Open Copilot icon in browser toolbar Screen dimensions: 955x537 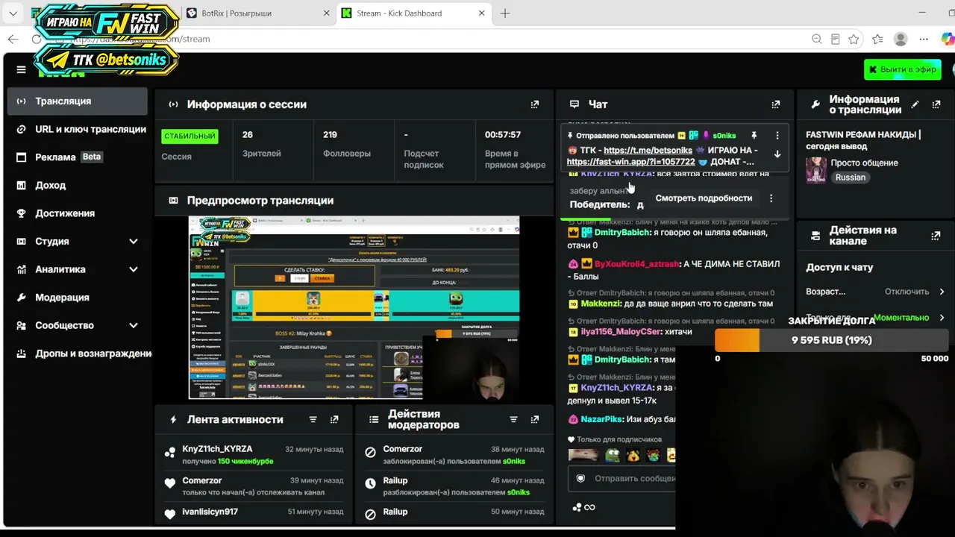948,39
